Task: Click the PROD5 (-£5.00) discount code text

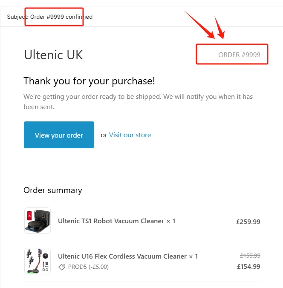Action: pos(89,267)
